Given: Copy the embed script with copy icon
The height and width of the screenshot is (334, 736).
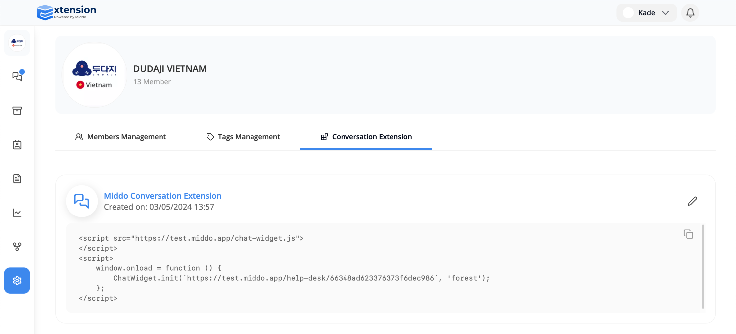Looking at the screenshot, I should click(x=688, y=234).
